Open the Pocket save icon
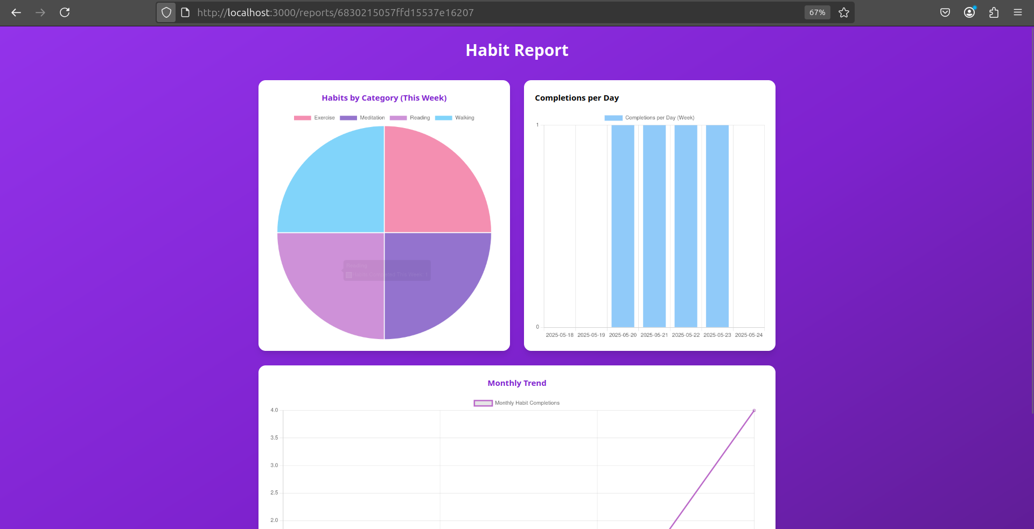1034x529 pixels. (x=945, y=12)
